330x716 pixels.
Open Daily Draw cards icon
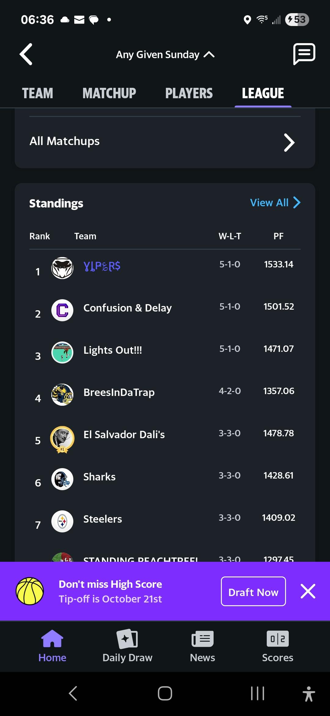tap(127, 639)
